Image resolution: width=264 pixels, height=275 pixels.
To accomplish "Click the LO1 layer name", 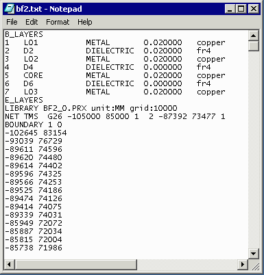I will pos(31,42).
